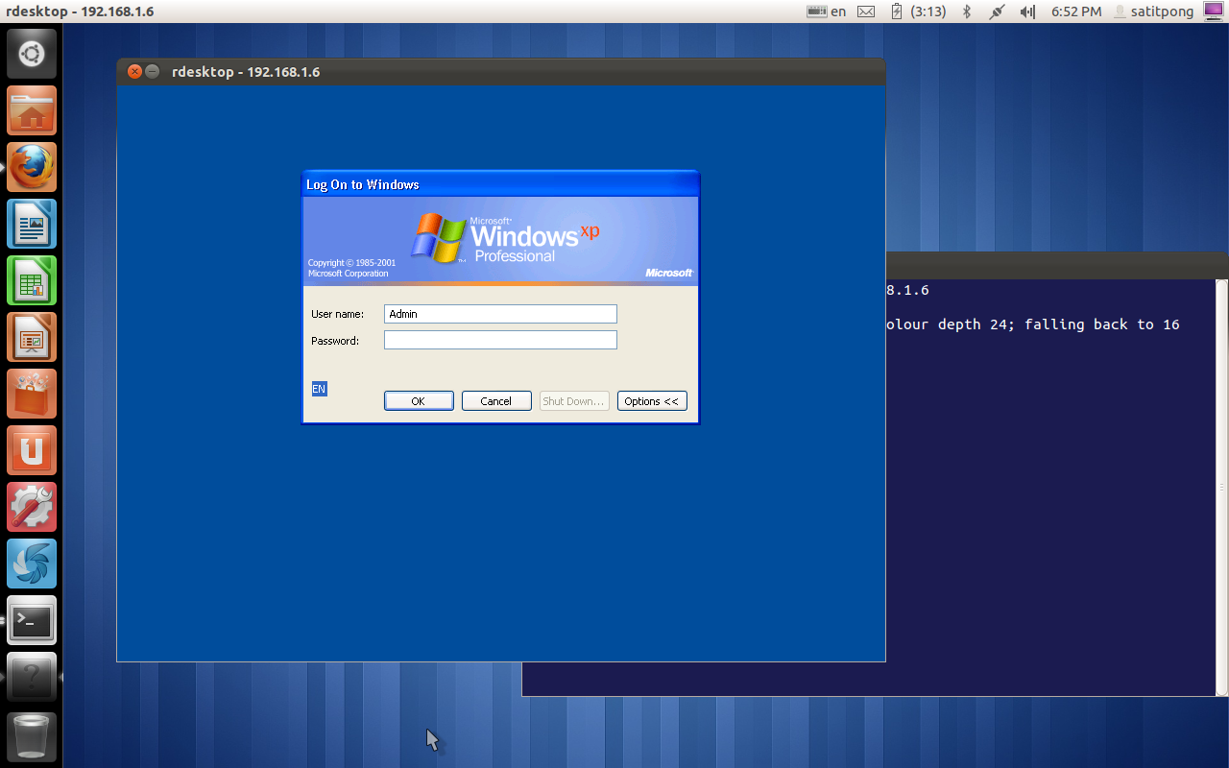Open LibreOffice Impress
Screen dimensions: 1229x768
(31, 337)
